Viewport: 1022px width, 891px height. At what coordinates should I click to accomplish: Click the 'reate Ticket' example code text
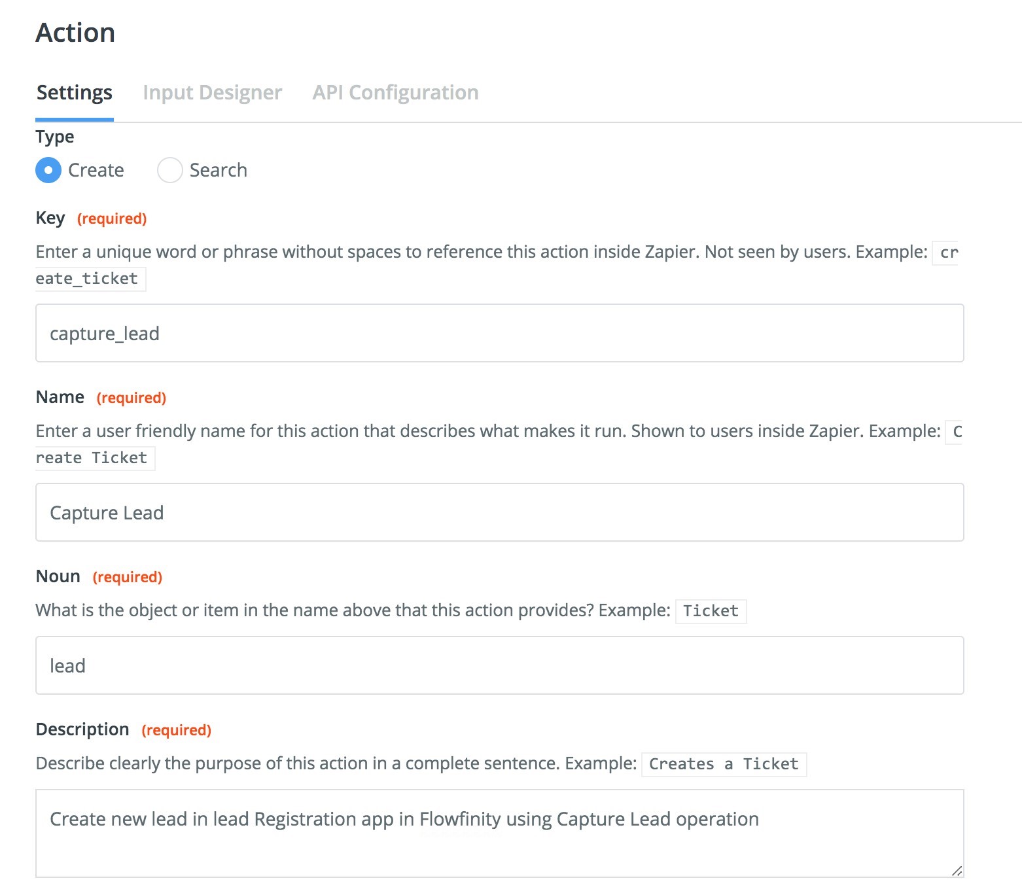coord(92,458)
